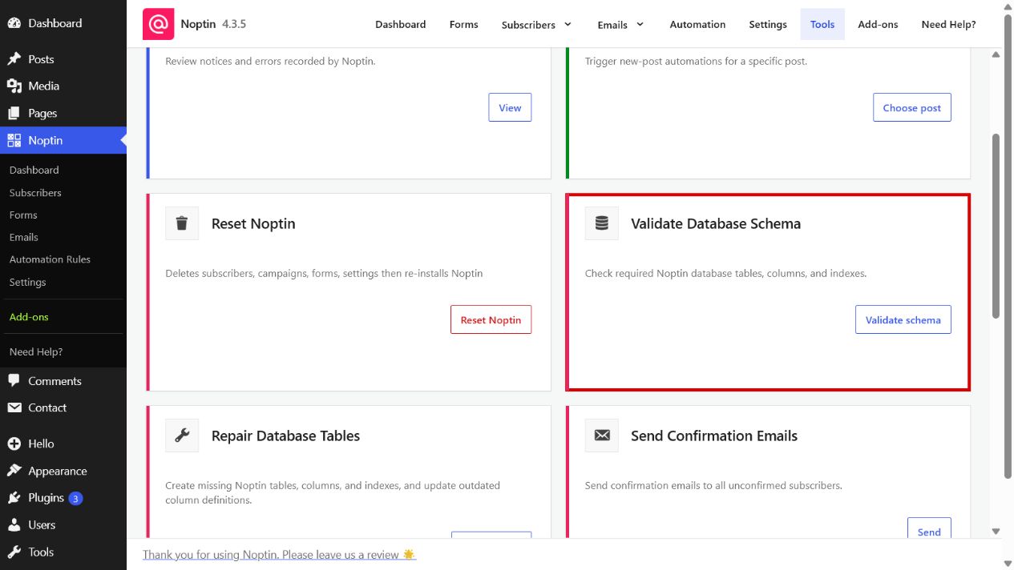This screenshot has height=570, width=1014.
Task: Click the Comments bubble icon
Action: click(x=14, y=381)
